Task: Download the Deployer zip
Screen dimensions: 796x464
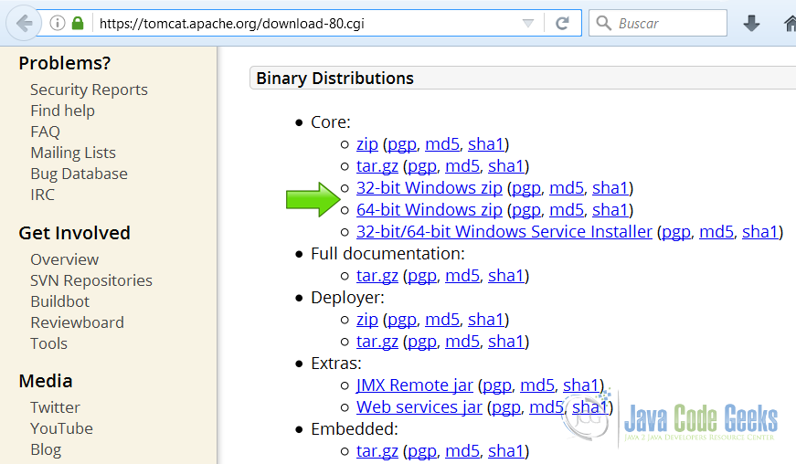Action: tap(367, 320)
